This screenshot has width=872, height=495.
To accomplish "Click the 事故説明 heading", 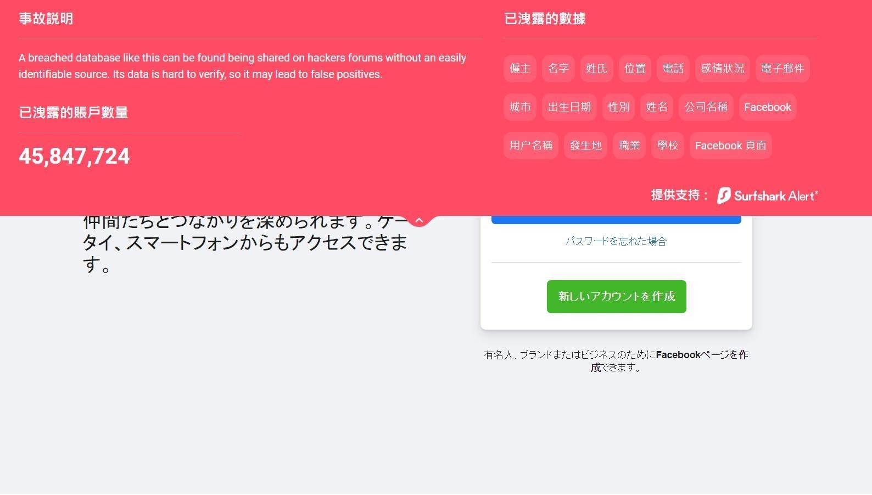I will 46,19.
